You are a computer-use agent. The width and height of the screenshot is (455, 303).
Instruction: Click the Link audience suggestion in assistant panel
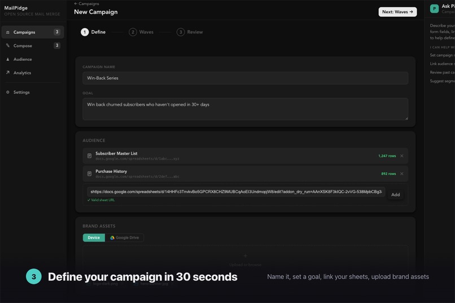(442, 64)
